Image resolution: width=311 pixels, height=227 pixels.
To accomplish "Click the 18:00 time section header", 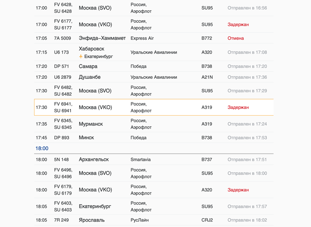I will (x=42, y=148).
